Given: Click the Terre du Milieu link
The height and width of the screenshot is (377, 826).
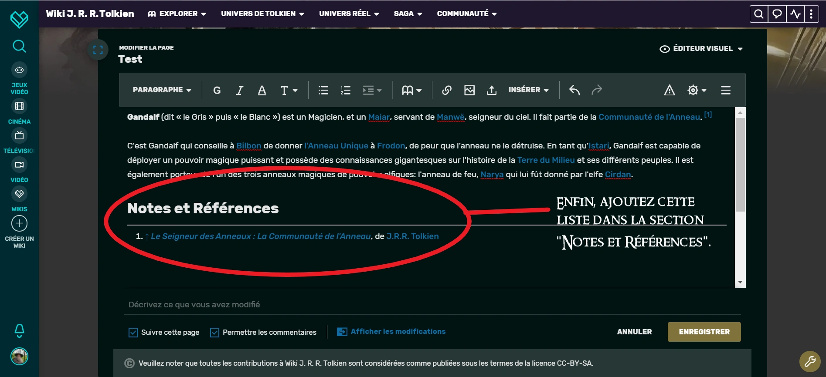Looking at the screenshot, I should click(546, 160).
